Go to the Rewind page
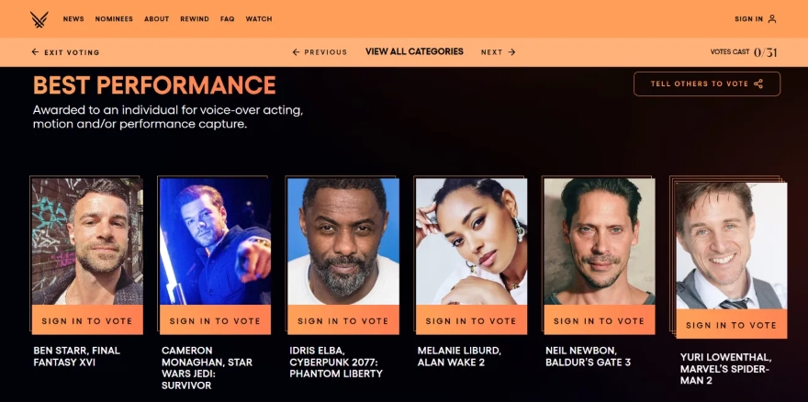 click(195, 19)
